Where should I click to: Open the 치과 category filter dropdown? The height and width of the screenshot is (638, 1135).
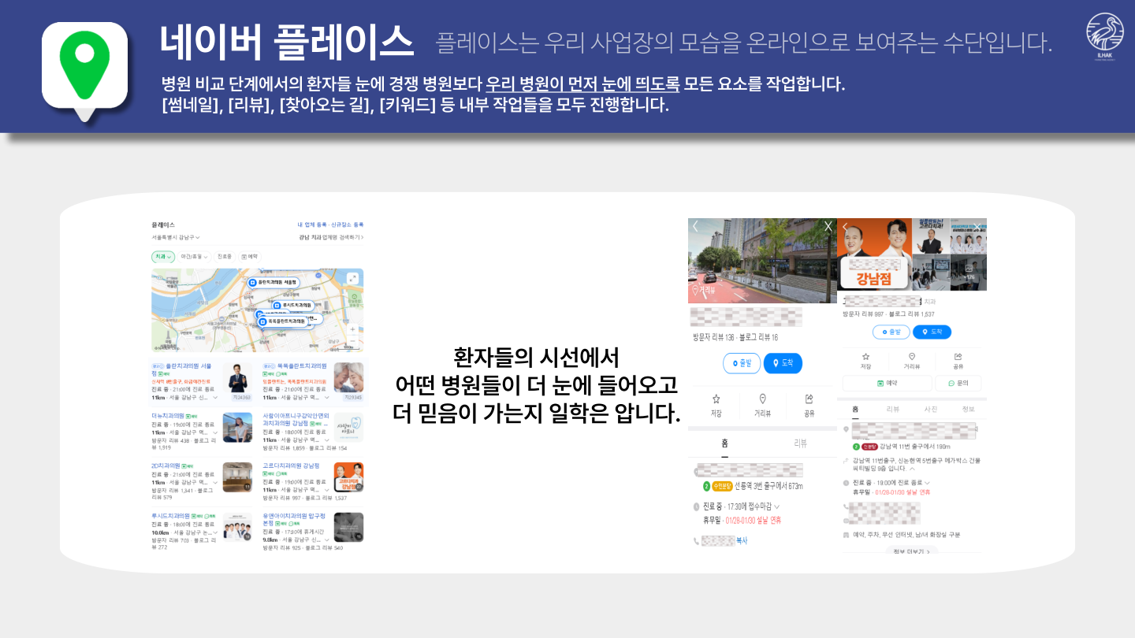(x=163, y=256)
